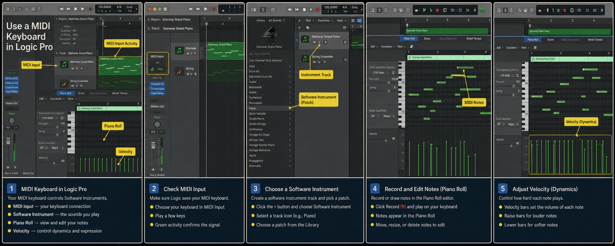Open the Edit menu in panel 4 Piano Roll
This screenshot has width=615, height=246.
click(374, 47)
